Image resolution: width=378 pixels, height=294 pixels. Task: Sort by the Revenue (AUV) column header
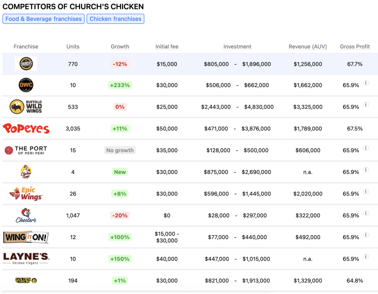pos(307,46)
